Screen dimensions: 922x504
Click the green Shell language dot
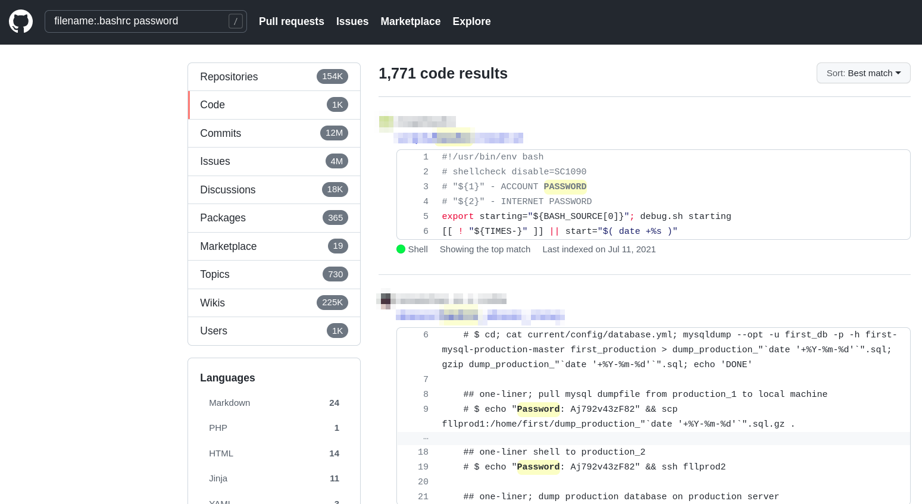[401, 249]
